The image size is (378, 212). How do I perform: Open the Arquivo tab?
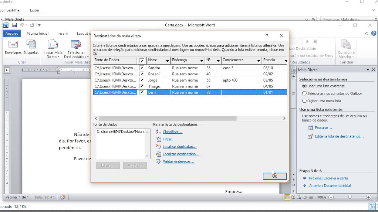point(12,33)
